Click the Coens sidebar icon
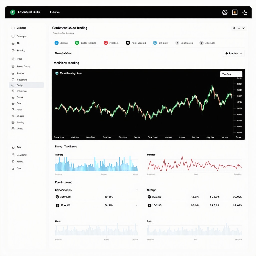The image size is (256, 256). point(13,97)
